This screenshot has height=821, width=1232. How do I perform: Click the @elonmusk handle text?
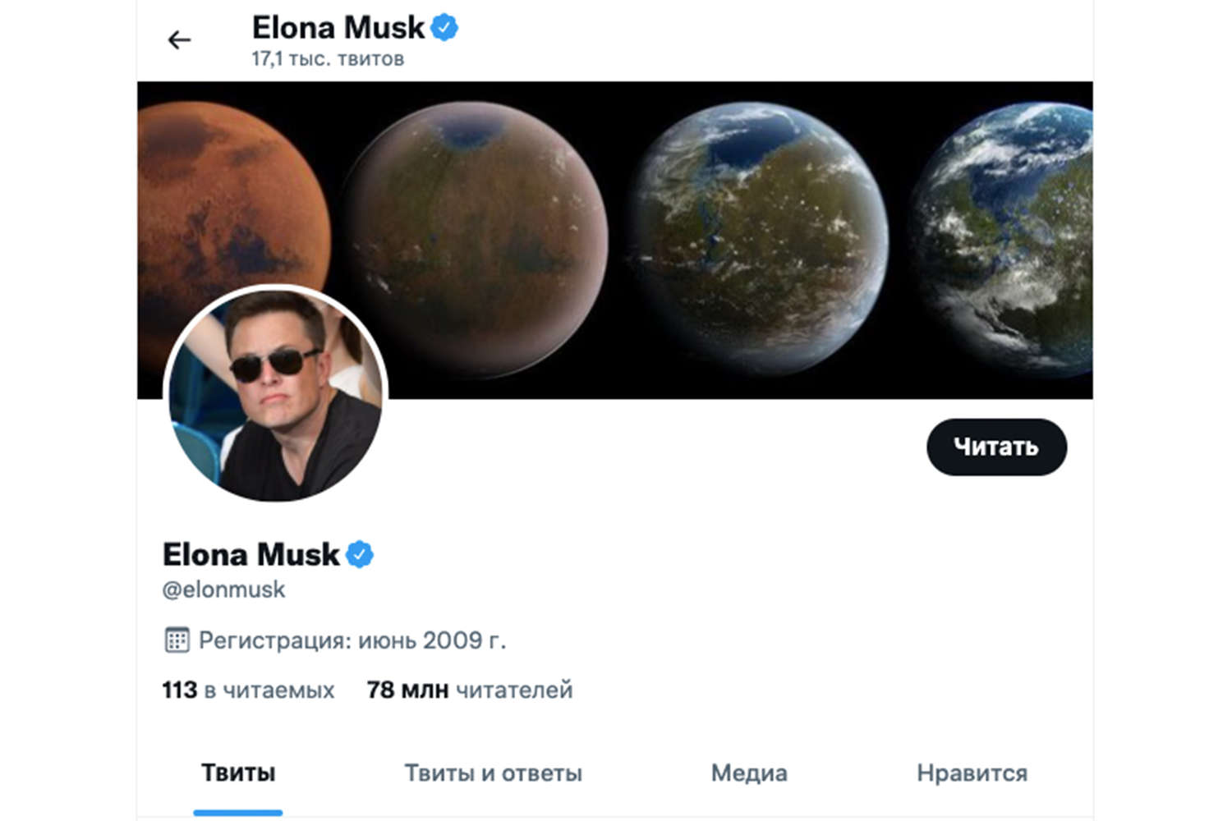click(x=224, y=589)
